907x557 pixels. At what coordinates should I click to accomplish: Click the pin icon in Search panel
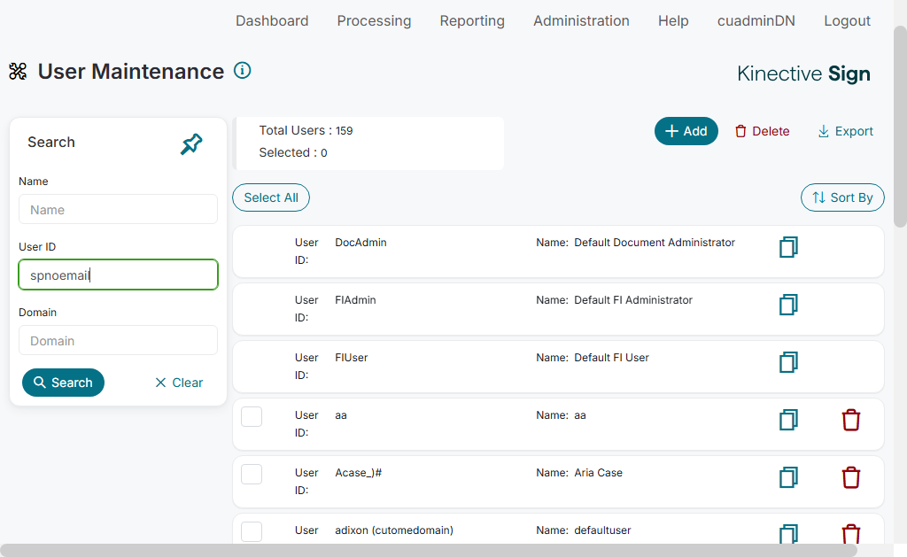(191, 144)
